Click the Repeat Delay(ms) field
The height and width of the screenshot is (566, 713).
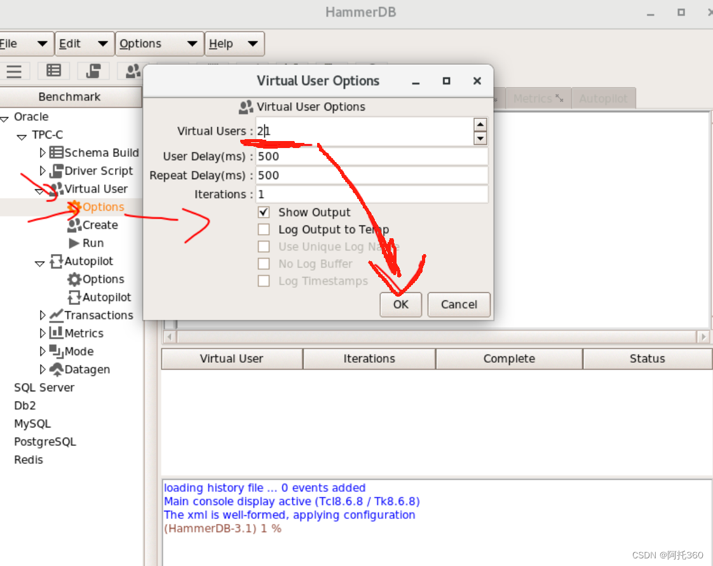pos(372,175)
